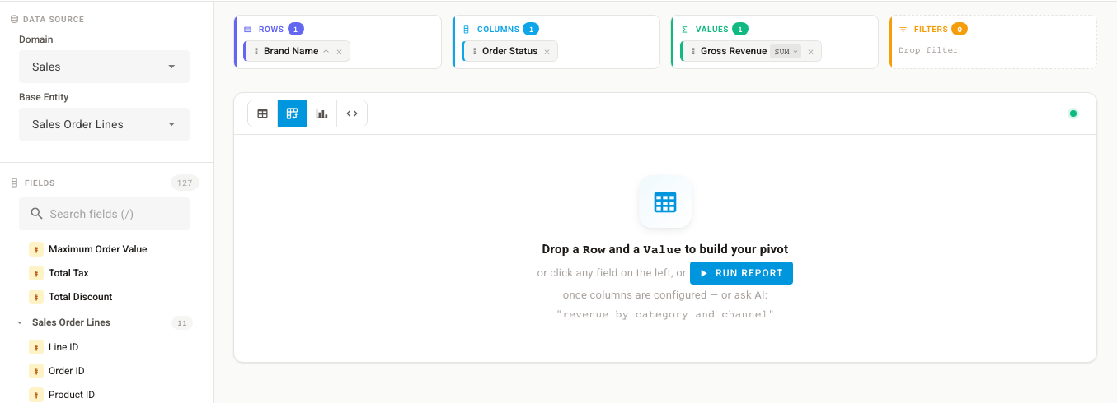Remove Order Status from Columns
1117x403 pixels.
(x=547, y=52)
